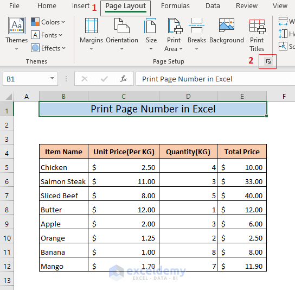Click the Scale icon in Scale to Fit
This screenshot has height=290, width=295.
point(283,46)
